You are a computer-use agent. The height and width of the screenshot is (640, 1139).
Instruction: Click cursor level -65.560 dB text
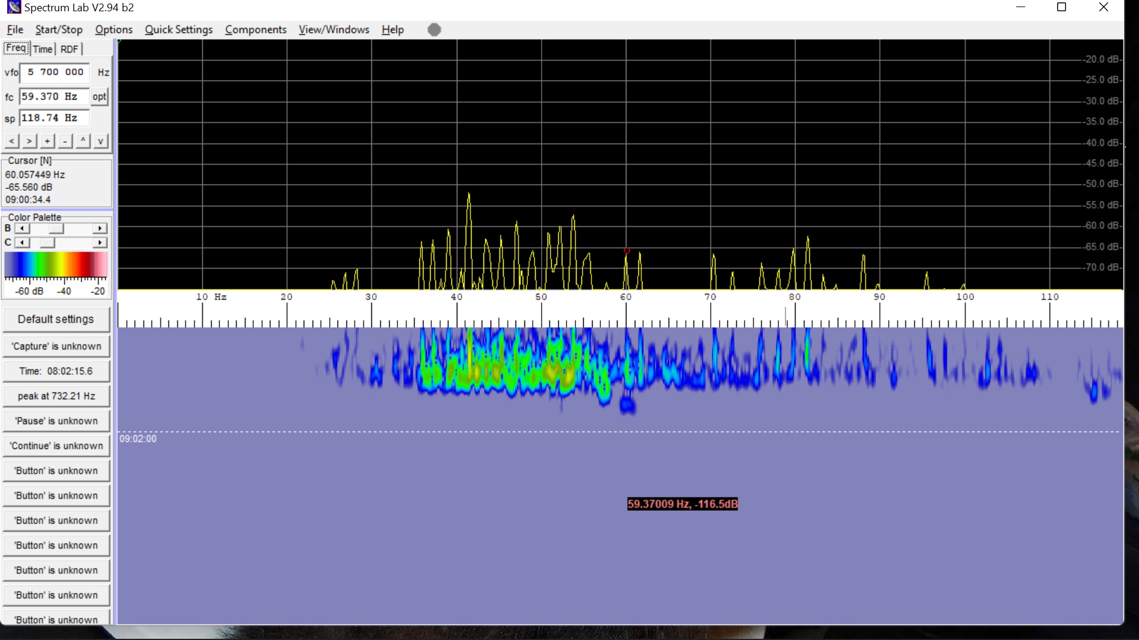coord(28,187)
